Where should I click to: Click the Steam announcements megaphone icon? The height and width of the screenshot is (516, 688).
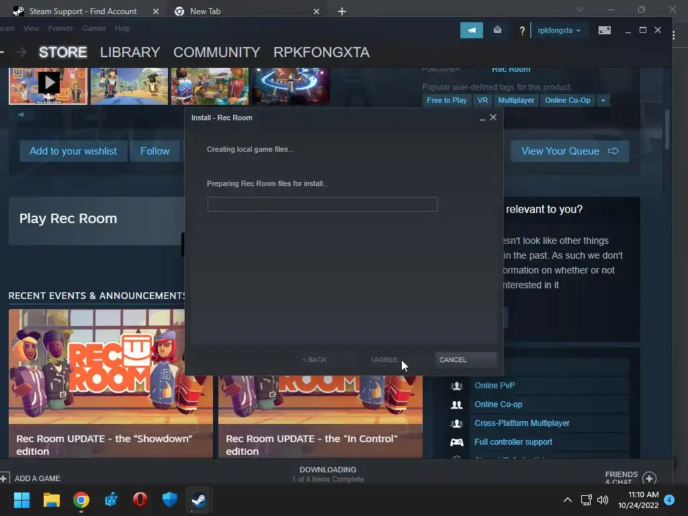pos(471,30)
